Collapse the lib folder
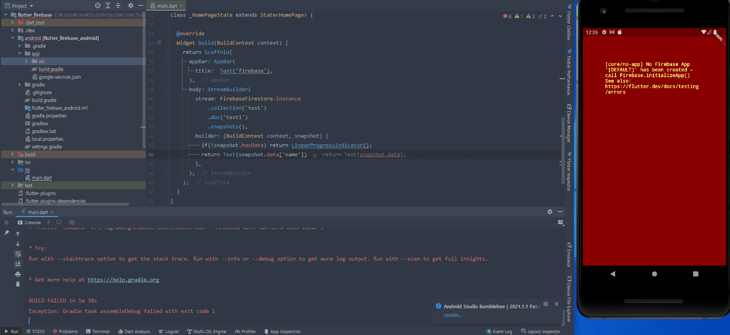 coord(12,170)
